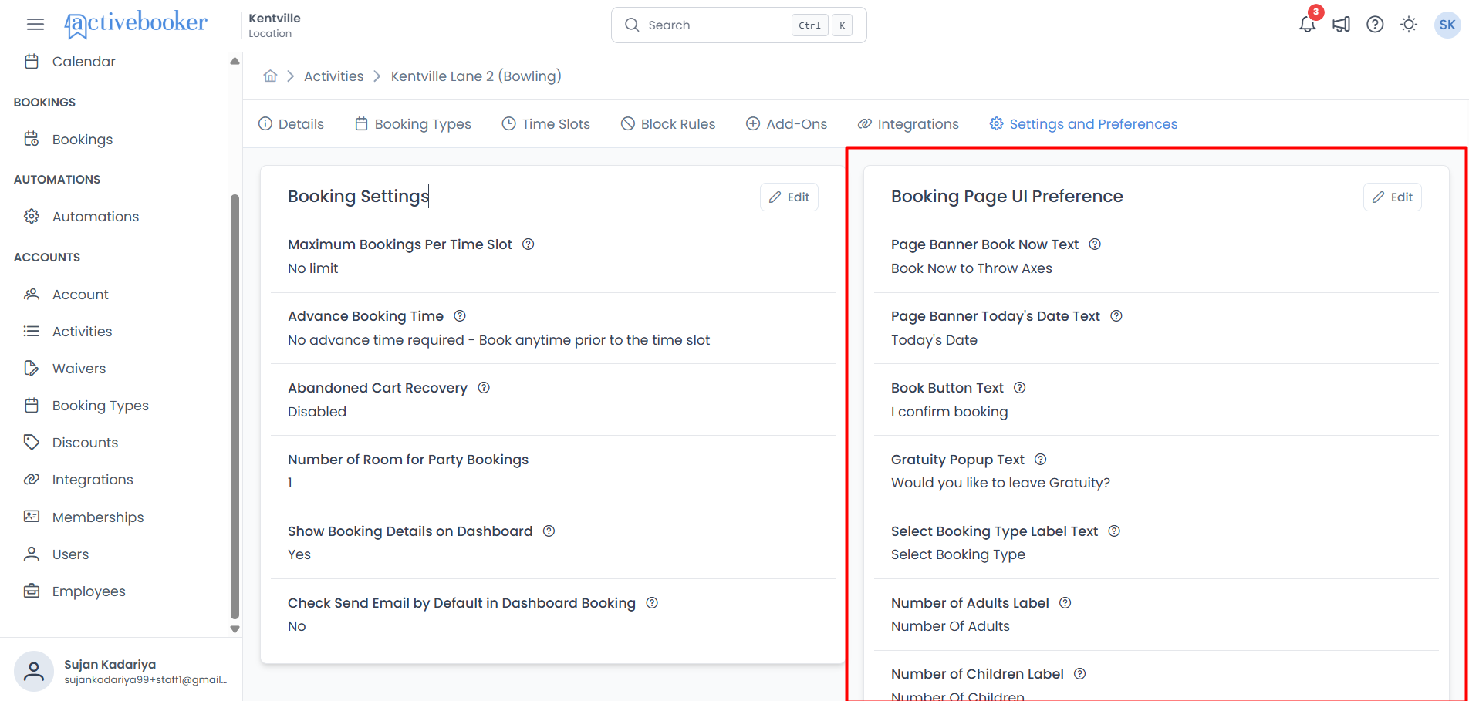Viewport: 1469px width, 701px height.
Task: Open Integrations in the sidebar
Action: point(93,480)
